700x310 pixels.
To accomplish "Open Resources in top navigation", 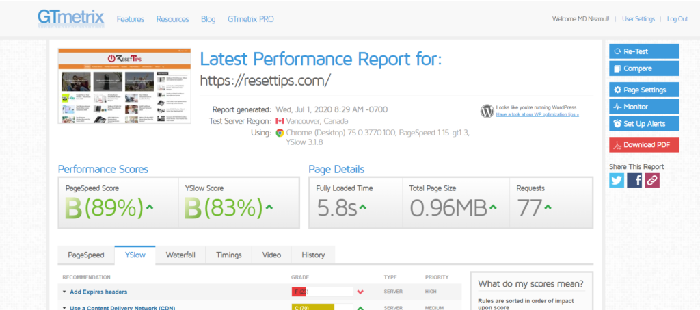I will (x=172, y=19).
